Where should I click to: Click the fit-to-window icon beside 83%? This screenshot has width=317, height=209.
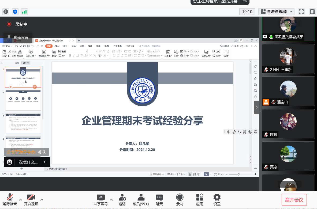pos(215,174)
